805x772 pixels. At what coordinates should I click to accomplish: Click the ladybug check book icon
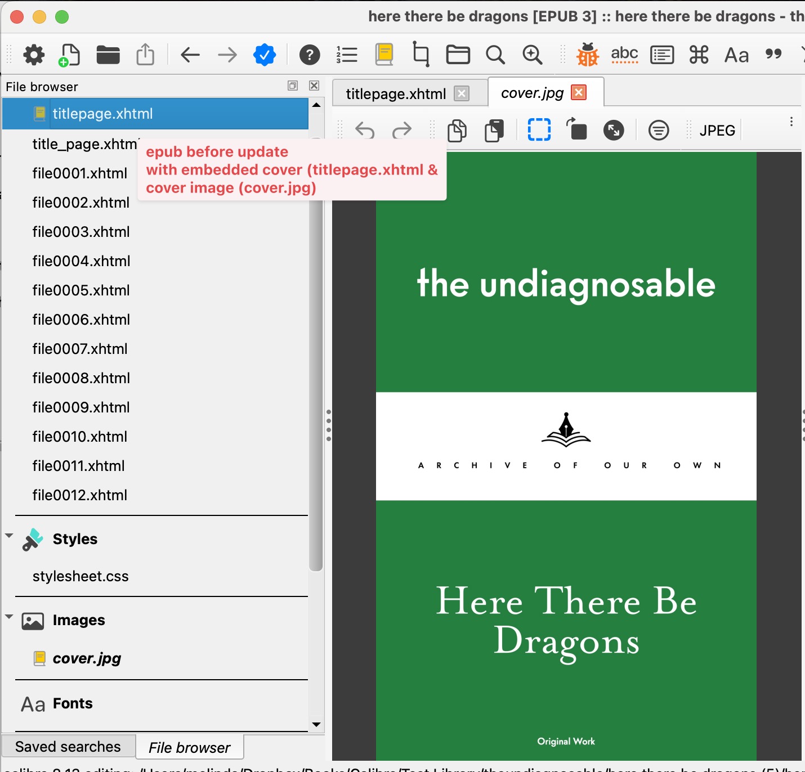587,55
